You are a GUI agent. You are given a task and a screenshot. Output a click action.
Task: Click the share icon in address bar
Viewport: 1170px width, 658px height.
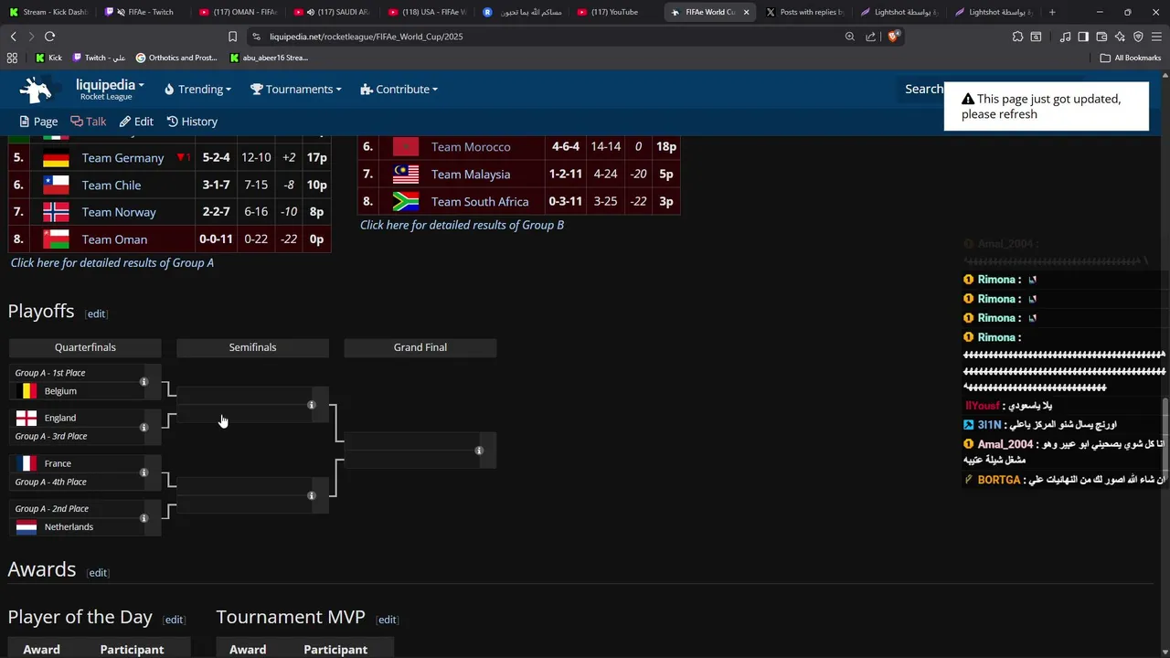[x=870, y=37]
